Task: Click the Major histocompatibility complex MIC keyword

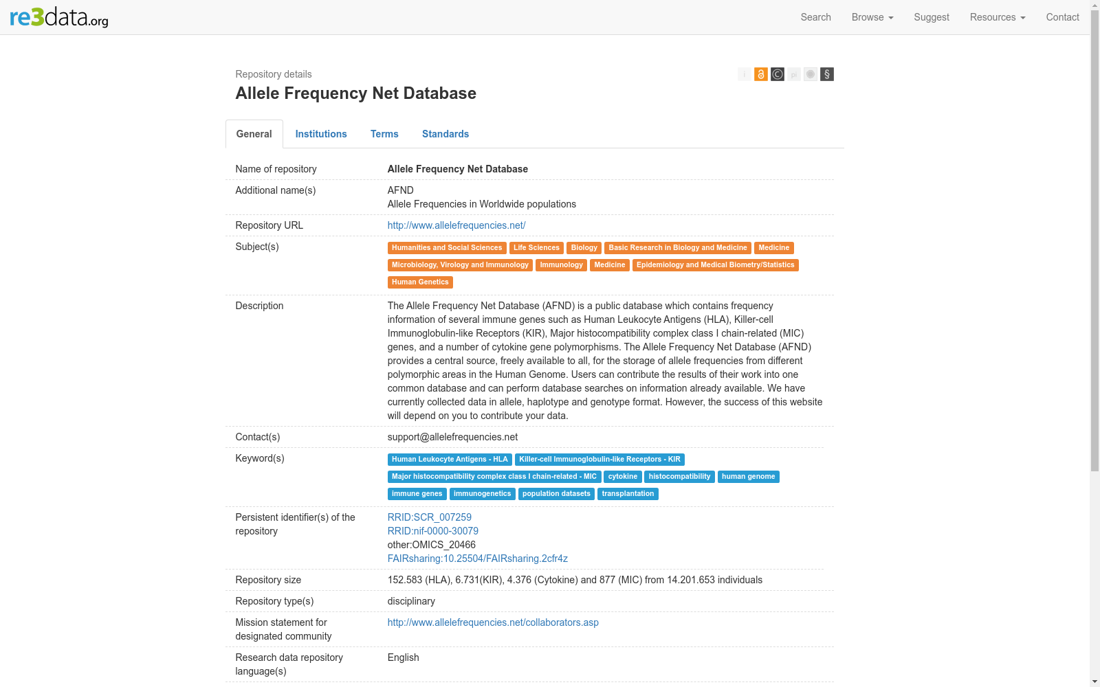Action: coord(494,477)
